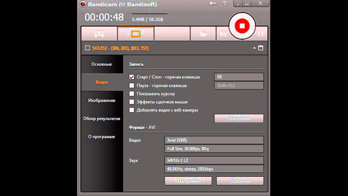Click the empty third mode tab

pos(172,34)
